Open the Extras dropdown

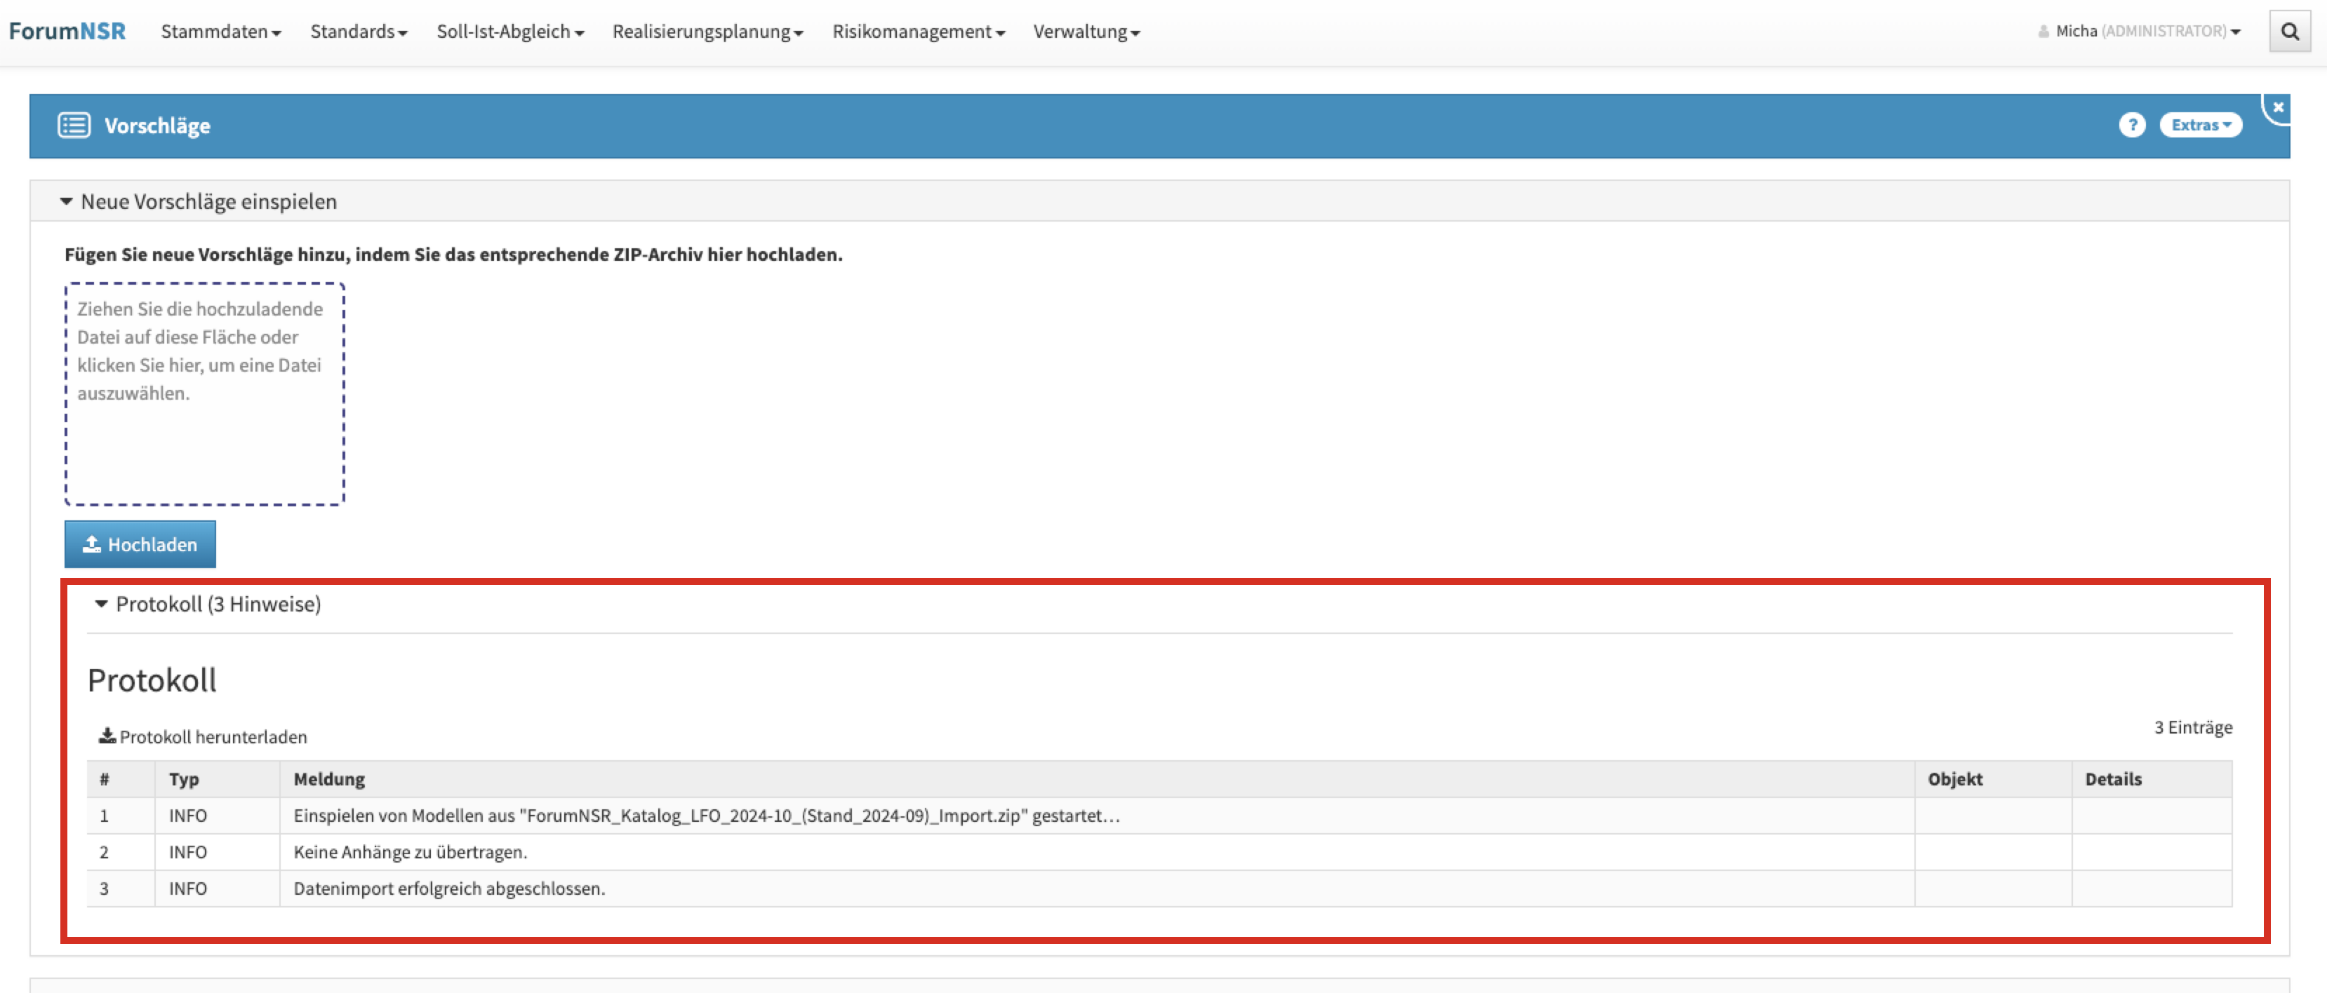[x=2199, y=126]
